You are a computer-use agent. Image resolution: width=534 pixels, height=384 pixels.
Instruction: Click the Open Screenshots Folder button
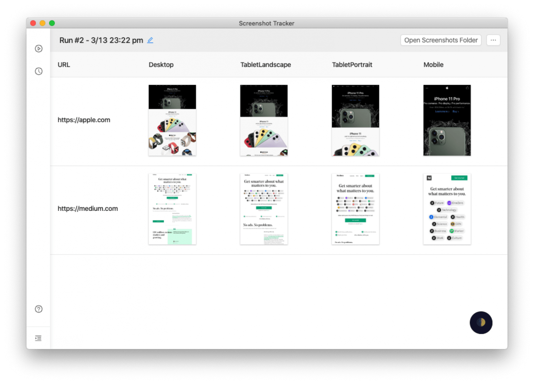440,40
